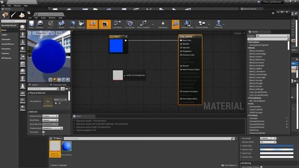Viewport: 299px width, 168px height.
Task: Click the Horizon Color swatch
Action: [277, 149]
